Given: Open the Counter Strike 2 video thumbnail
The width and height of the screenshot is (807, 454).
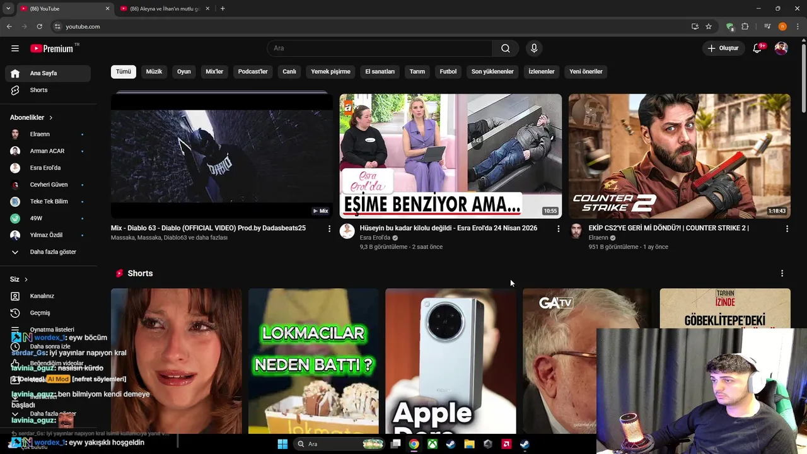Looking at the screenshot, I should (680, 156).
